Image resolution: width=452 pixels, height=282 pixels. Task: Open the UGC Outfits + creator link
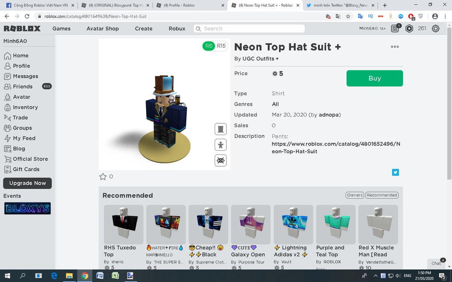point(261,59)
